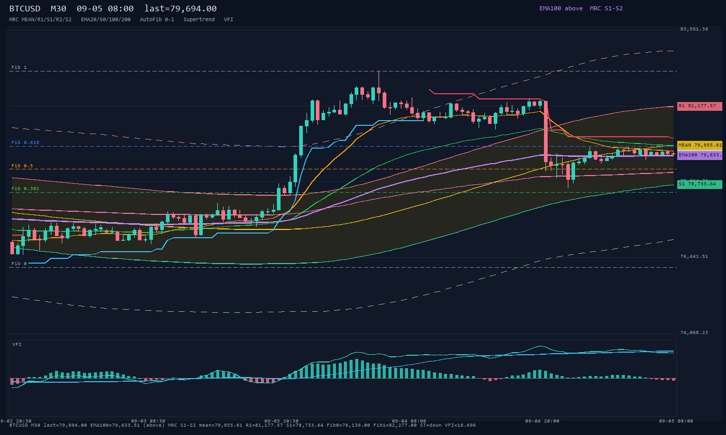
Task: Click 'R1=81,177.57' in the bottom status line
Action: (x=264, y=425)
